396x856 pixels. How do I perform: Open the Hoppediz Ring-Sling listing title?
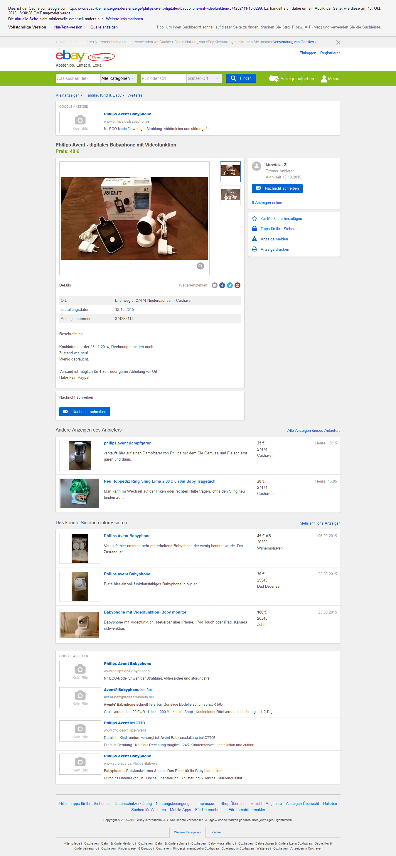pos(160,481)
